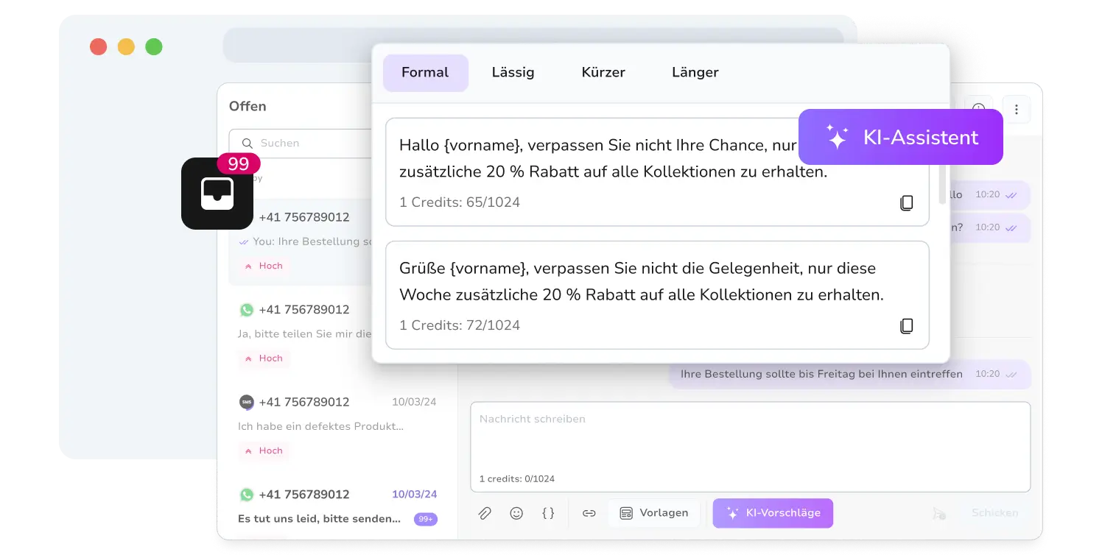Open the emoji picker smiley icon
The width and height of the screenshot is (1102, 555).
point(516,513)
